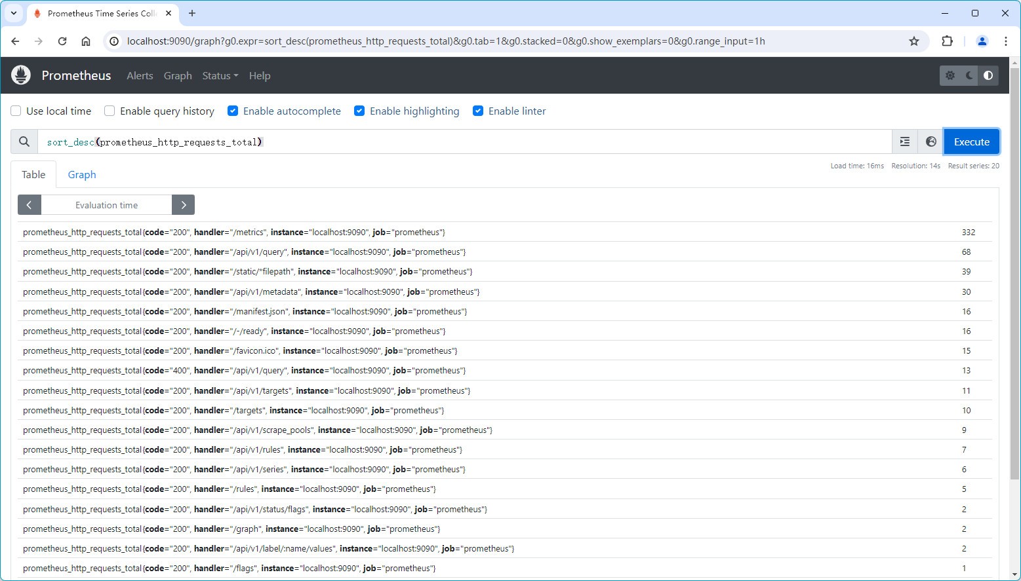Switch to the Graph result tab
The width and height of the screenshot is (1021, 581).
pos(82,174)
